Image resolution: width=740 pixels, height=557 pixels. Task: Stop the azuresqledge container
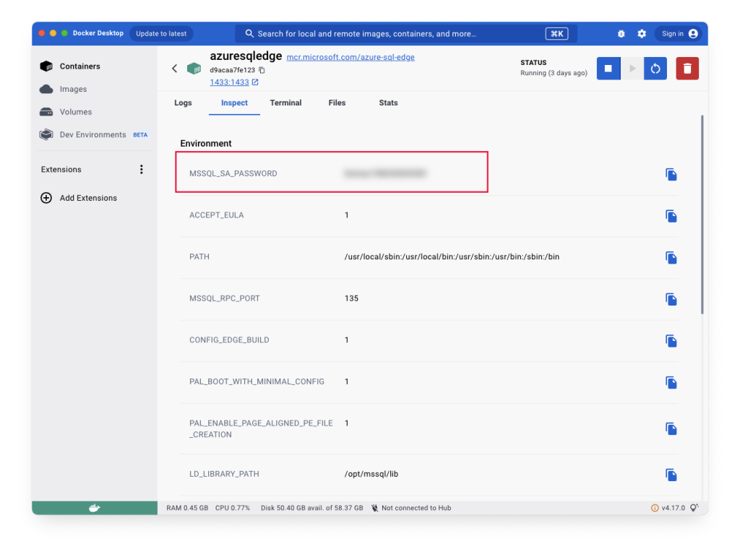(x=608, y=69)
